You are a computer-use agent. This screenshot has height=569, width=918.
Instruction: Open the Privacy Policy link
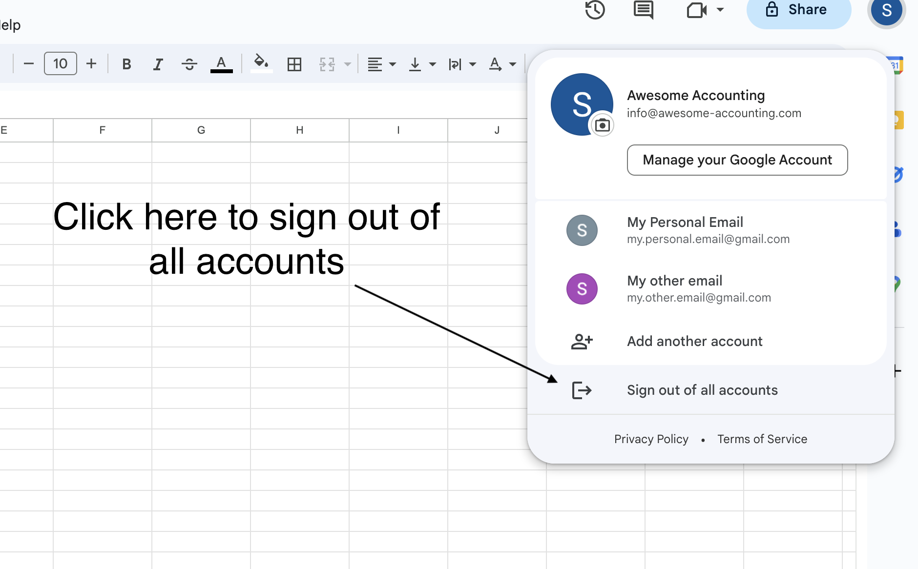click(651, 439)
